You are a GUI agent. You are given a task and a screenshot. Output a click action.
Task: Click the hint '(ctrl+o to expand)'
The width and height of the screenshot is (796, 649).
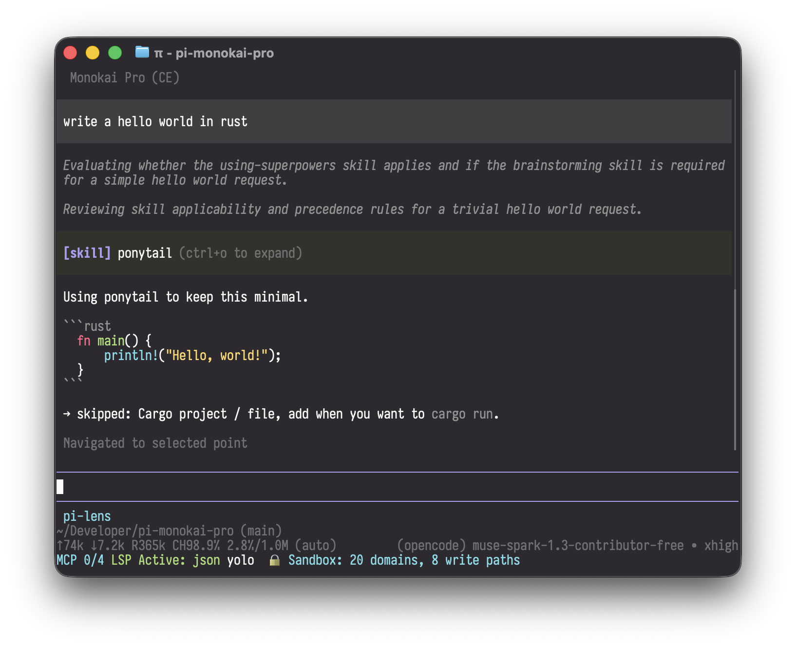[x=241, y=253]
